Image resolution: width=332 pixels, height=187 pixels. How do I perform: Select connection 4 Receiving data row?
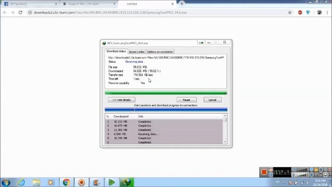pos(164,134)
